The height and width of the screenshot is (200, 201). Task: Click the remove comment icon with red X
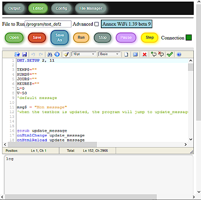click(x=161, y=54)
